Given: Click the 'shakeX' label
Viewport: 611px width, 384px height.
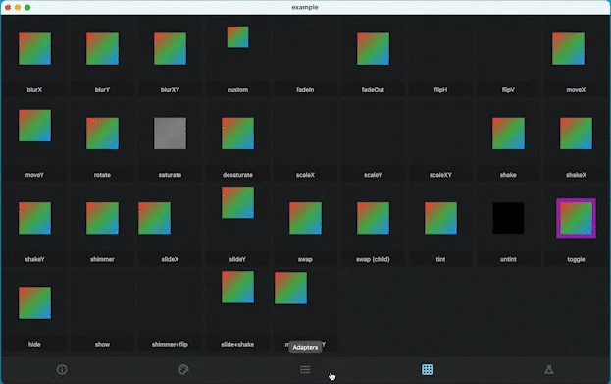Looking at the screenshot, I should tap(576, 175).
